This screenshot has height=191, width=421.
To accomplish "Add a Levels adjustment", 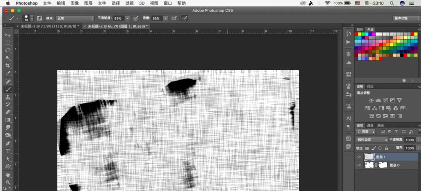I will (378, 100).
